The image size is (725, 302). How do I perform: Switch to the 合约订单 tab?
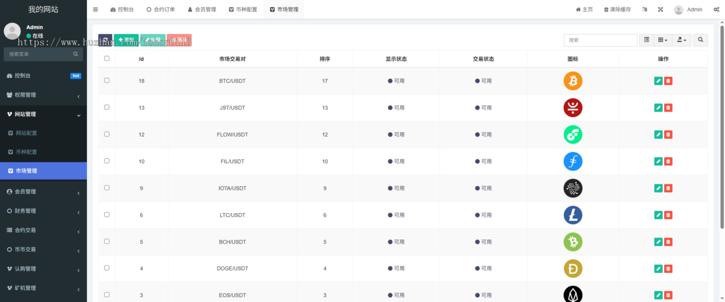(x=161, y=10)
